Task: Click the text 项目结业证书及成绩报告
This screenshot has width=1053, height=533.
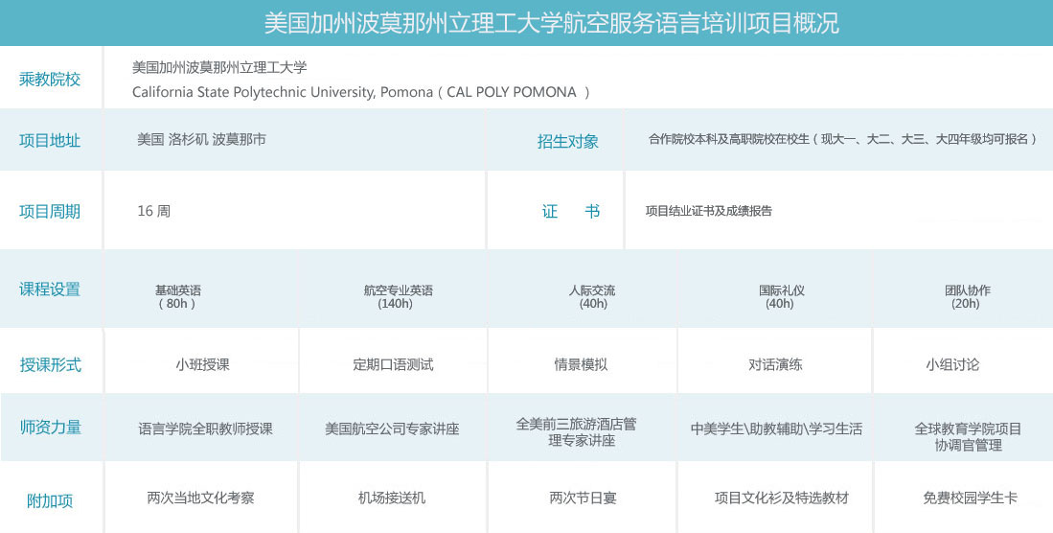Action: click(708, 211)
